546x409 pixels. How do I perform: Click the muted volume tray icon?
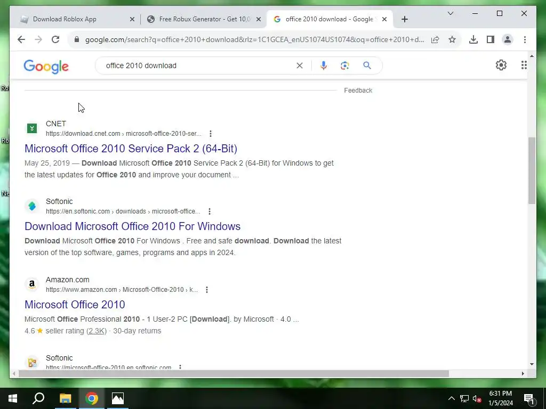coord(477,398)
